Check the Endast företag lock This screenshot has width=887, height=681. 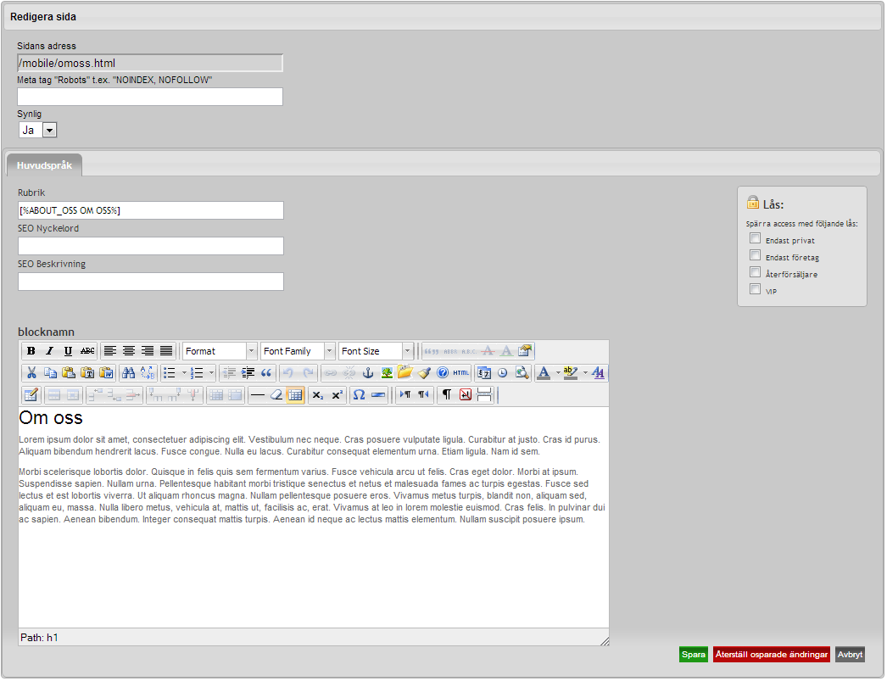click(756, 255)
